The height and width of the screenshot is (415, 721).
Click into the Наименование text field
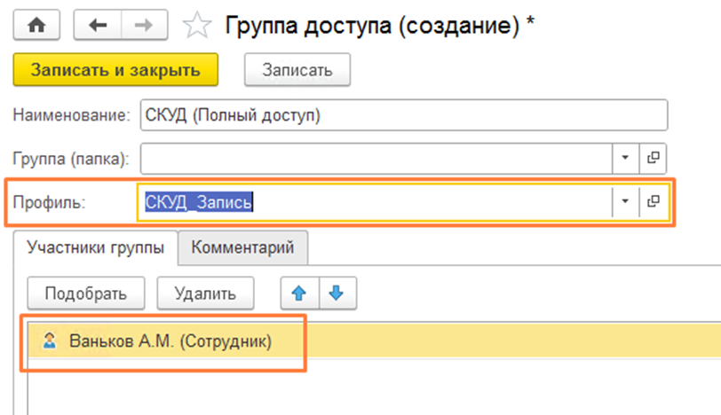[x=400, y=114]
